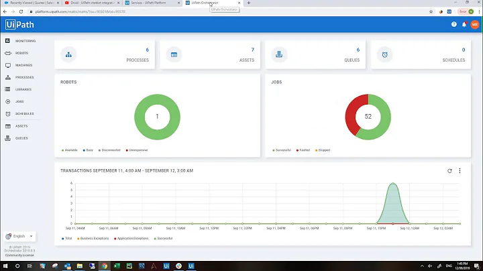Toggle the Total series in Transactions legend
Image resolution: width=483 pixels, height=271 pixels.
(x=67, y=238)
